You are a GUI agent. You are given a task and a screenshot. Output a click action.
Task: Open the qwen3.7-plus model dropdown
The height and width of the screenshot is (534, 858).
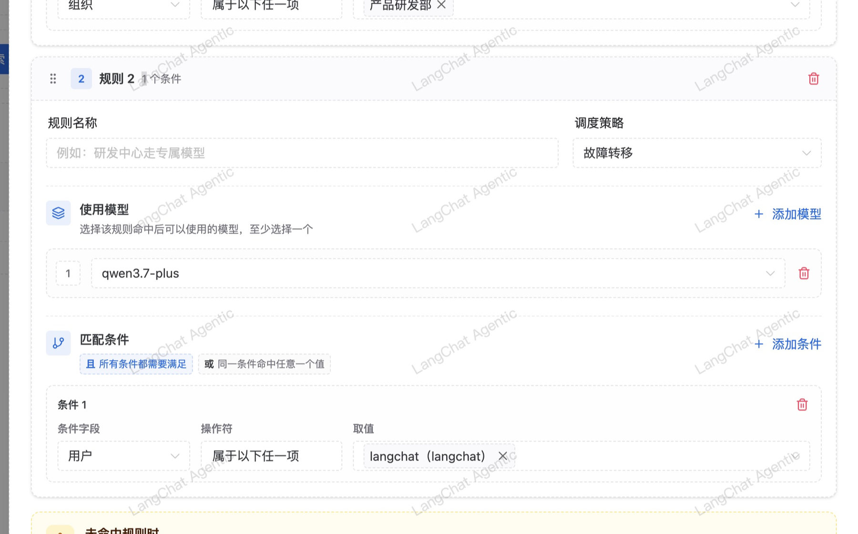tap(438, 273)
